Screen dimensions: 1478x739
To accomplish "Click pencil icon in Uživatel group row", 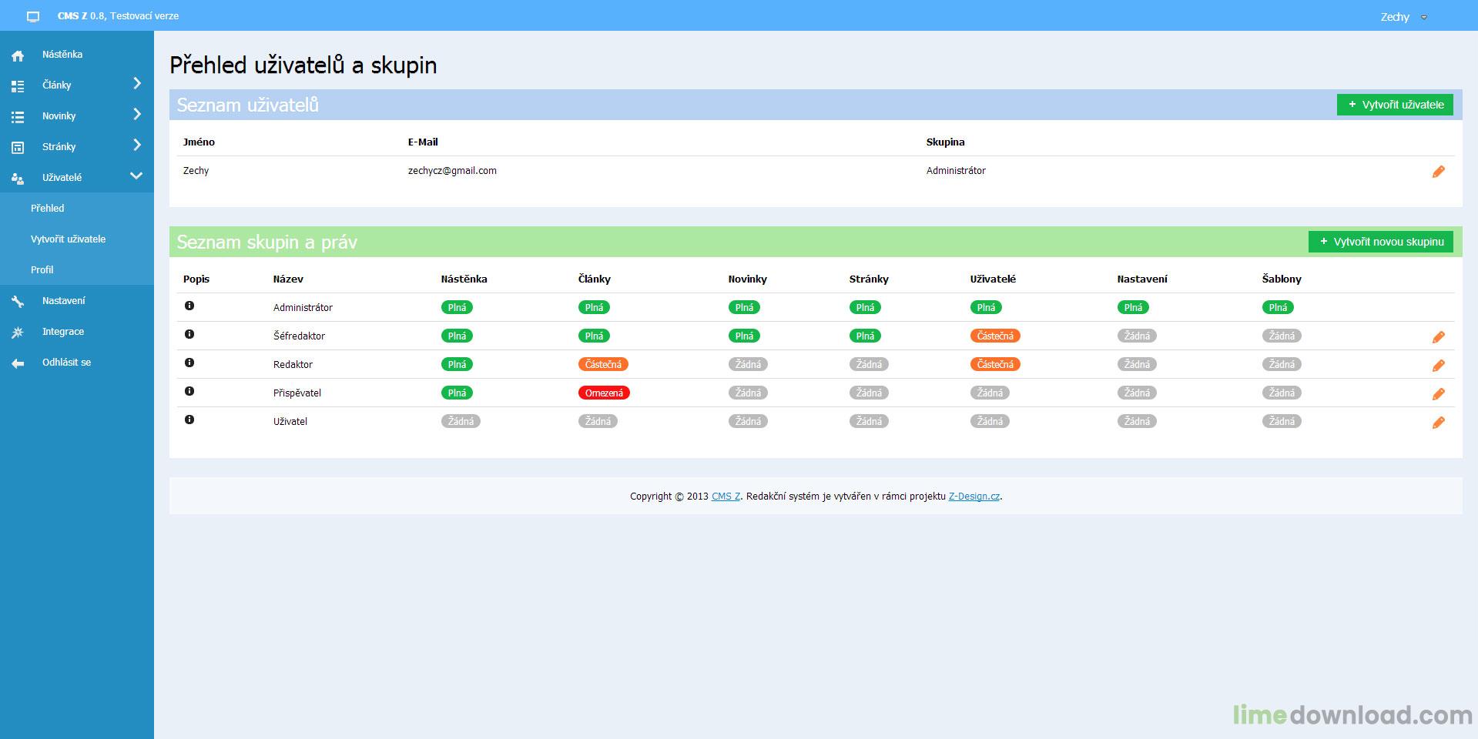I will coord(1438,423).
